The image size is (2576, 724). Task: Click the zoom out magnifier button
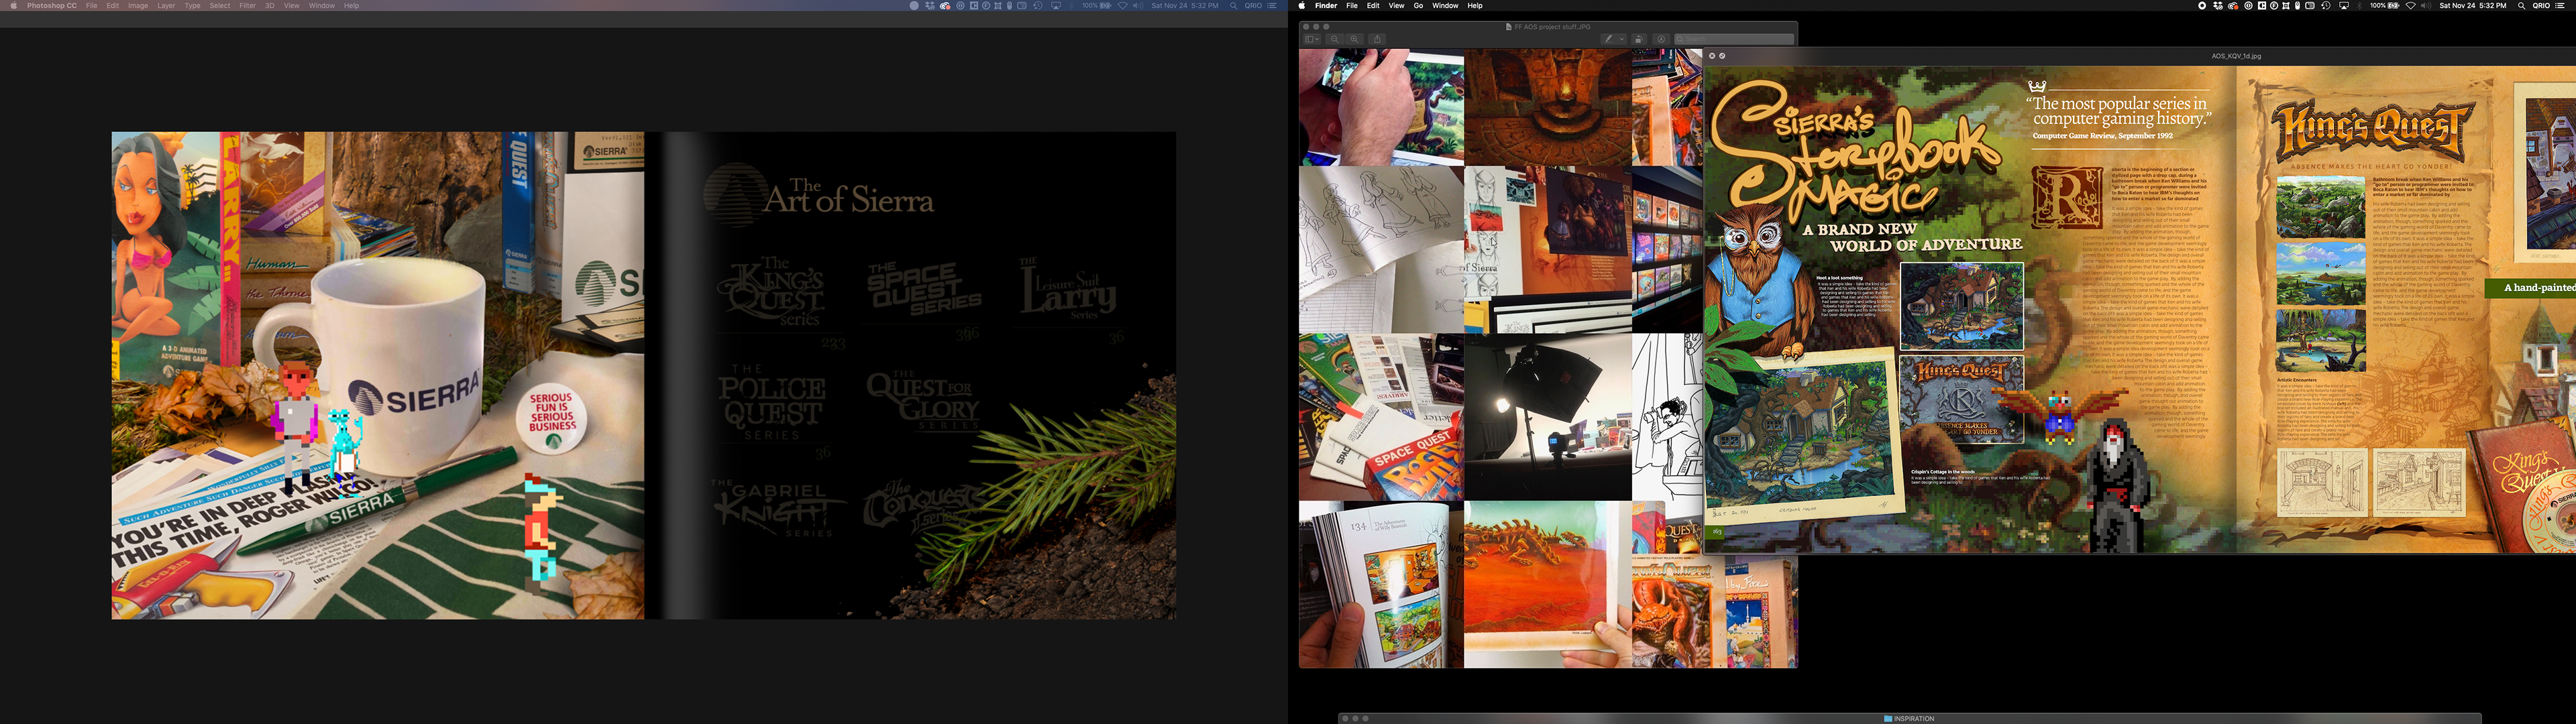(1335, 40)
